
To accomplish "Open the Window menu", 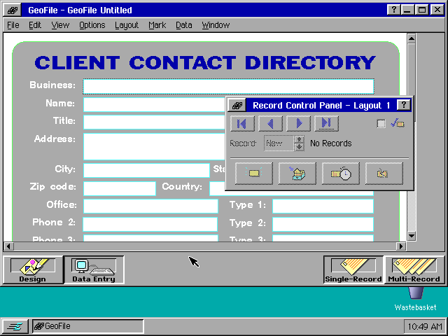I will tap(216, 25).
